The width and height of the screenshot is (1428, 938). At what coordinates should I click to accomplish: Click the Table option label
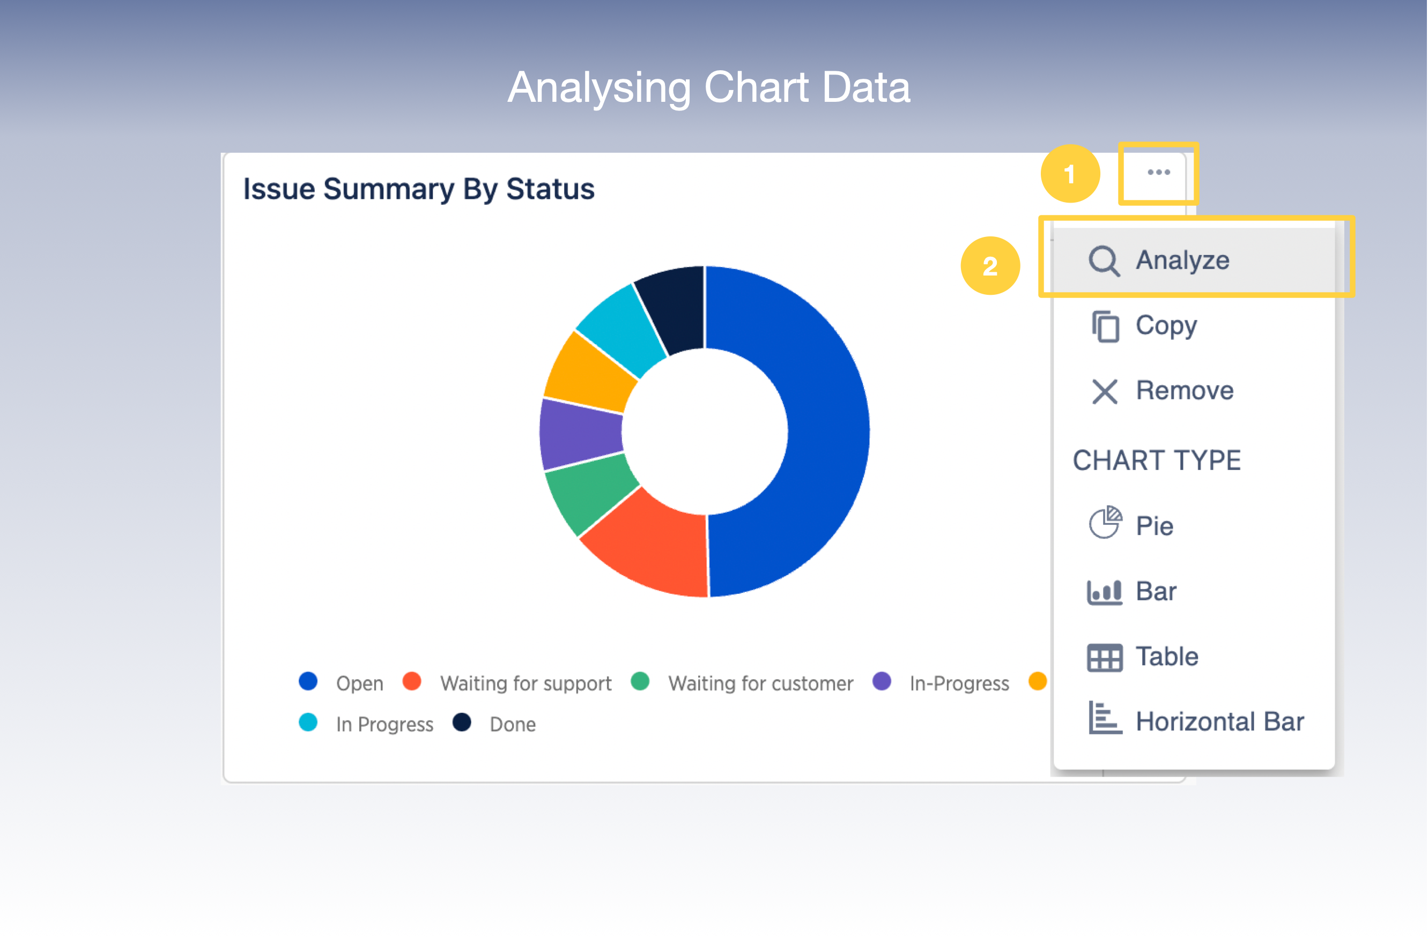tap(1166, 657)
